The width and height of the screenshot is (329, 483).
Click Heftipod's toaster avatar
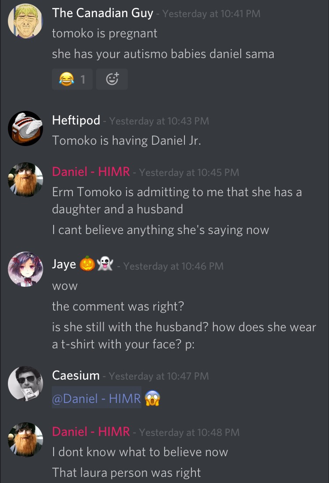point(25,128)
